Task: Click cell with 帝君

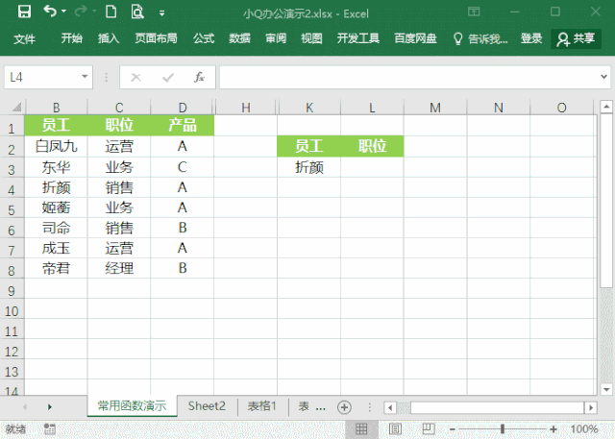Action: tap(56, 268)
